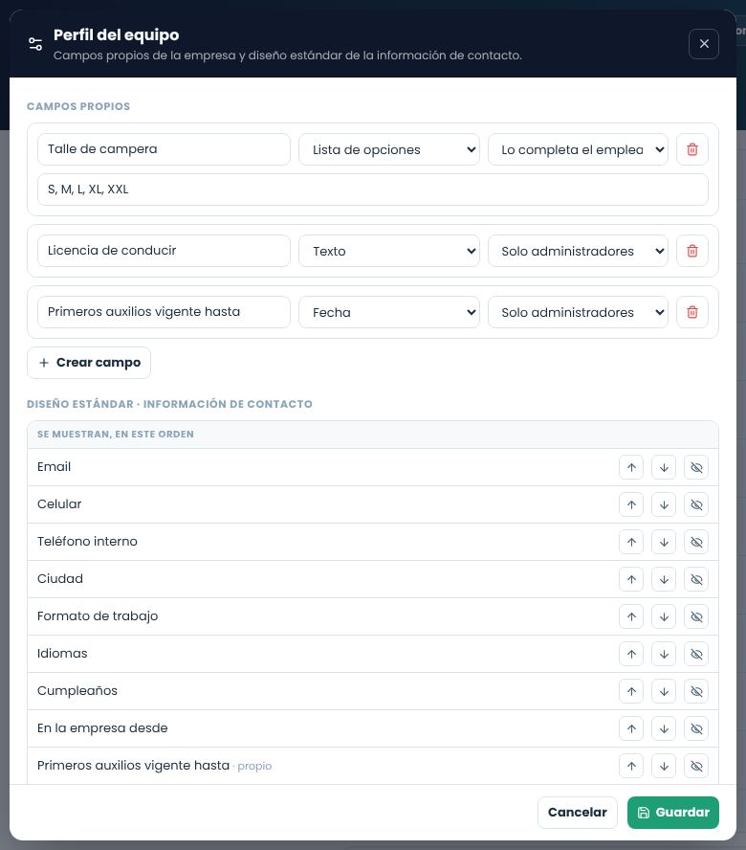Remove the Primeros auxilios custom field row
This screenshot has height=850, width=746.
pyautogui.click(x=691, y=312)
